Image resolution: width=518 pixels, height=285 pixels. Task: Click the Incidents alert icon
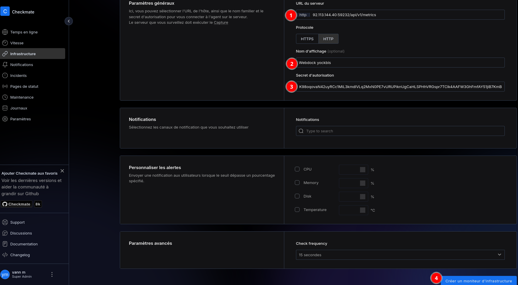(x=5, y=75)
